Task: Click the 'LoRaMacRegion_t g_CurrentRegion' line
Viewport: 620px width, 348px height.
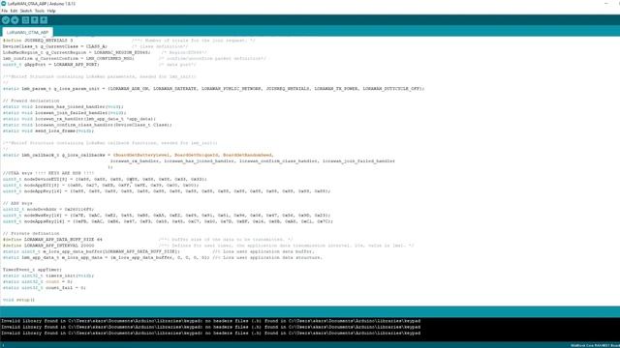Action: point(77,52)
